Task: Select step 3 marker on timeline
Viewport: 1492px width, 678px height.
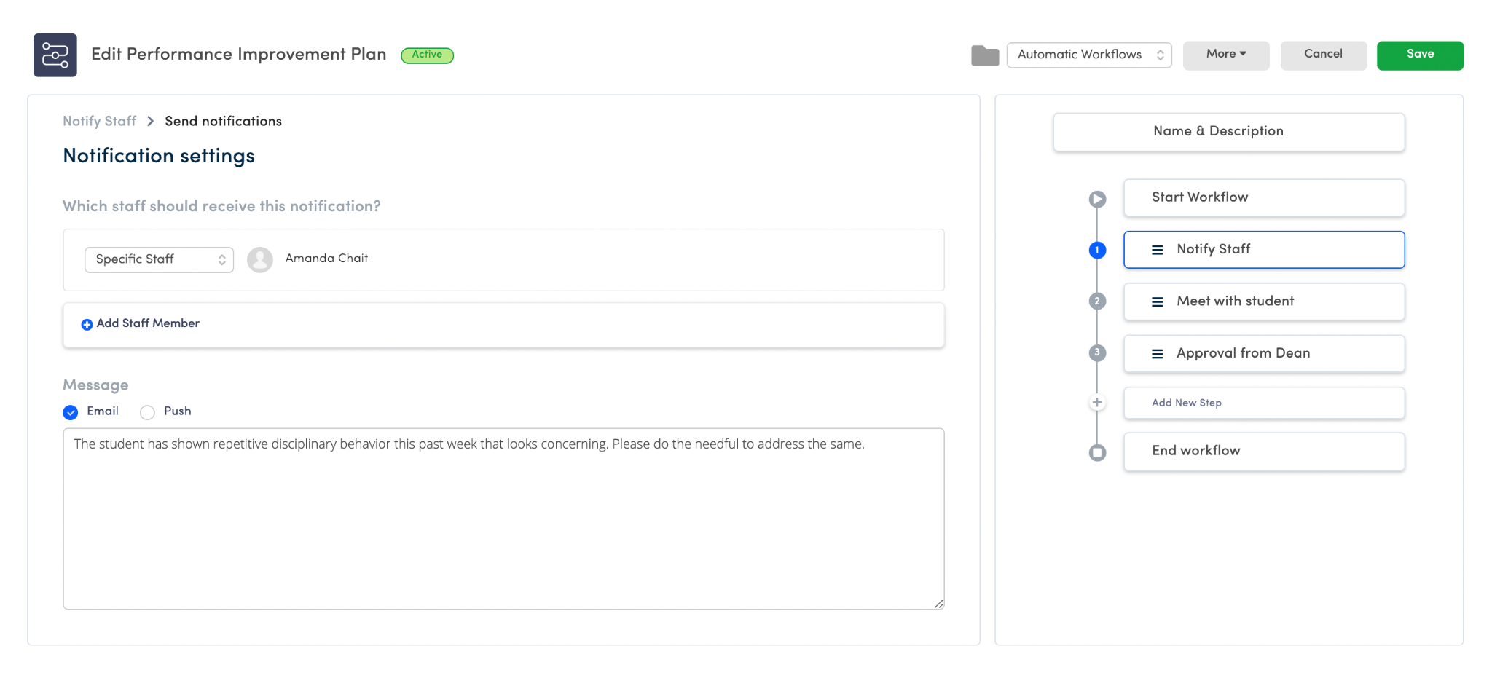Action: point(1097,352)
